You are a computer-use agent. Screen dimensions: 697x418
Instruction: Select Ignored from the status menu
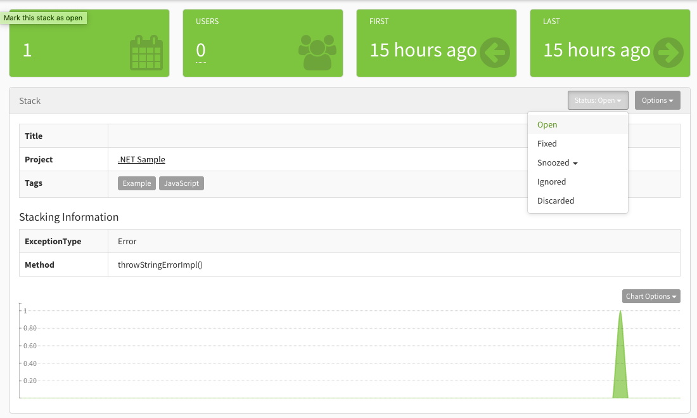(551, 181)
